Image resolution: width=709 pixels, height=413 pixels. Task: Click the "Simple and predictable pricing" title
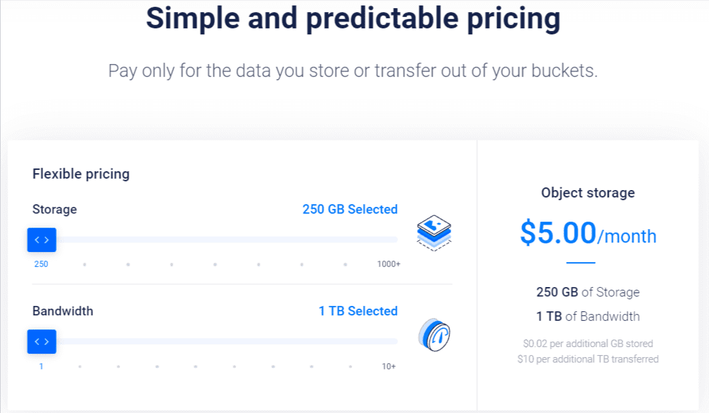coord(353,18)
